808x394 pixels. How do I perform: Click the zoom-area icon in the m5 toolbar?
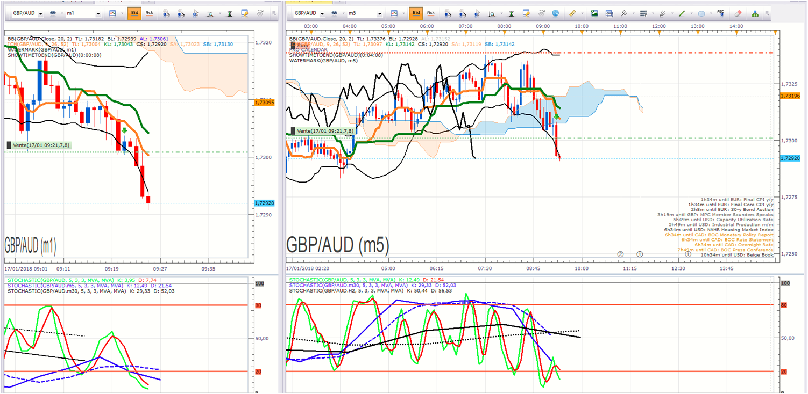point(492,13)
